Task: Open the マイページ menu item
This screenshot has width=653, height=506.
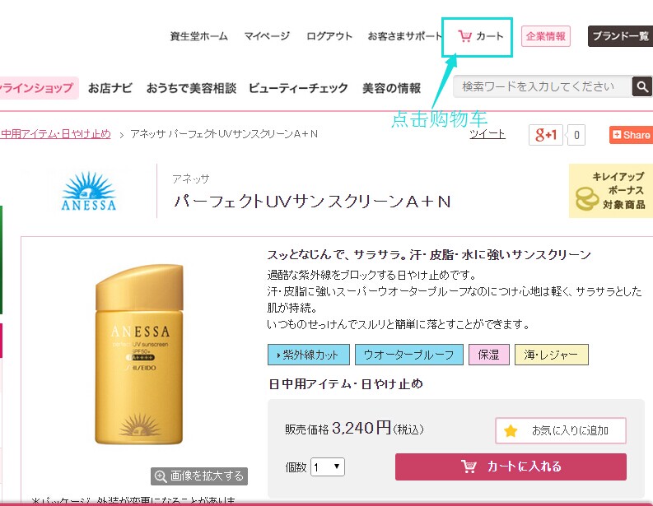Action: pos(267,36)
